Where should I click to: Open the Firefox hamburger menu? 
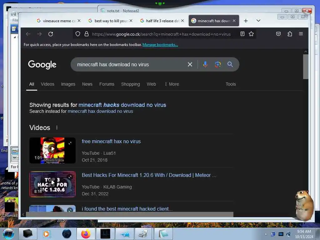(x=301, y=34)
